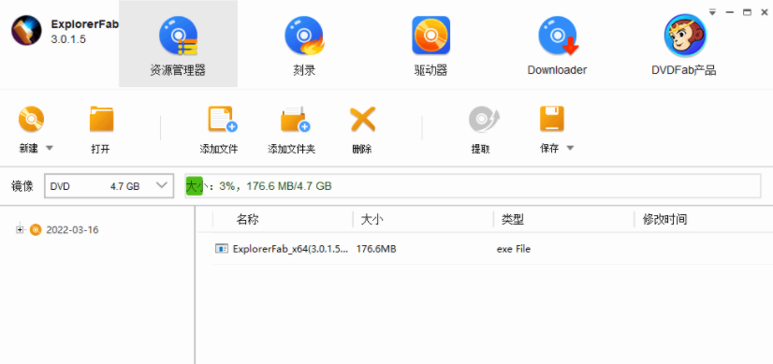Switch to the 刻录 burn tab
Screen dimensions: 773x364
303,44
